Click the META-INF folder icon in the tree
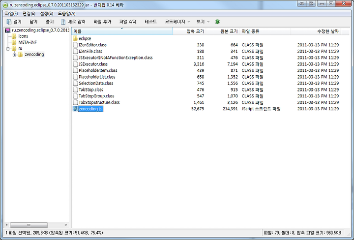The image size is (354, 240). pyautogui.click(x=14, y=42)
